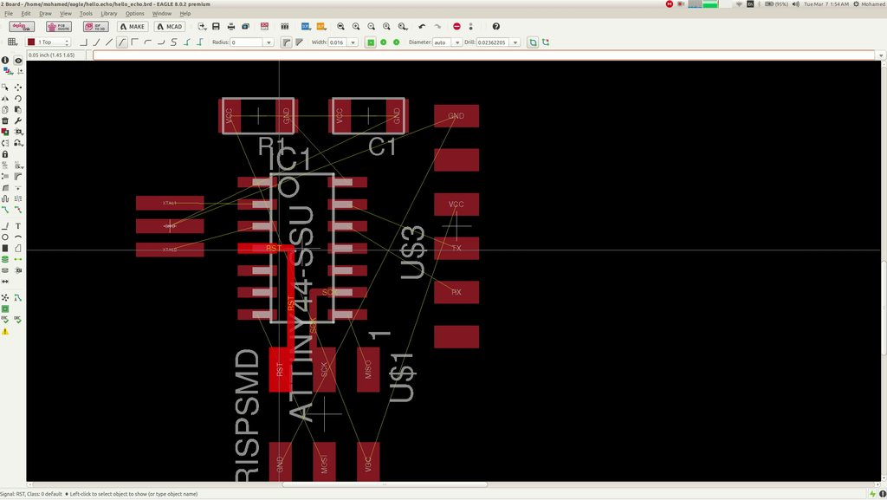Click in the command line input field
This screenshot has width=887, height=500.
click(x=483, y=55)
